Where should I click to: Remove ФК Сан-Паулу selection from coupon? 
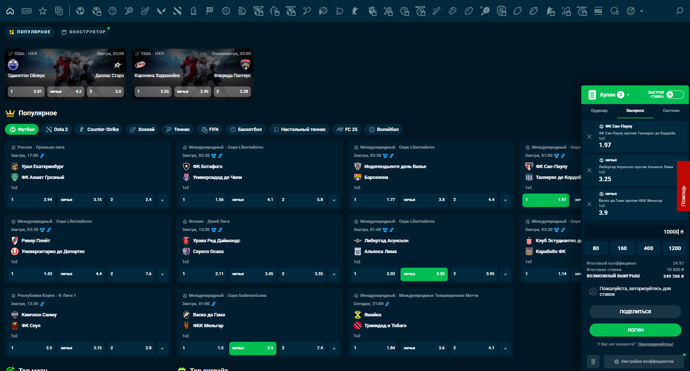pos(589,137)
